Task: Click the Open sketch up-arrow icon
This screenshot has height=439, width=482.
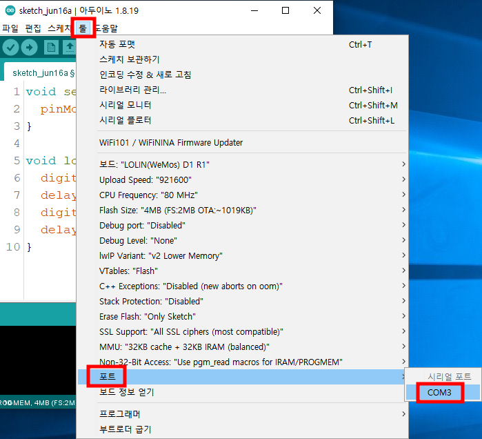Action: click(x=70, y=48)
